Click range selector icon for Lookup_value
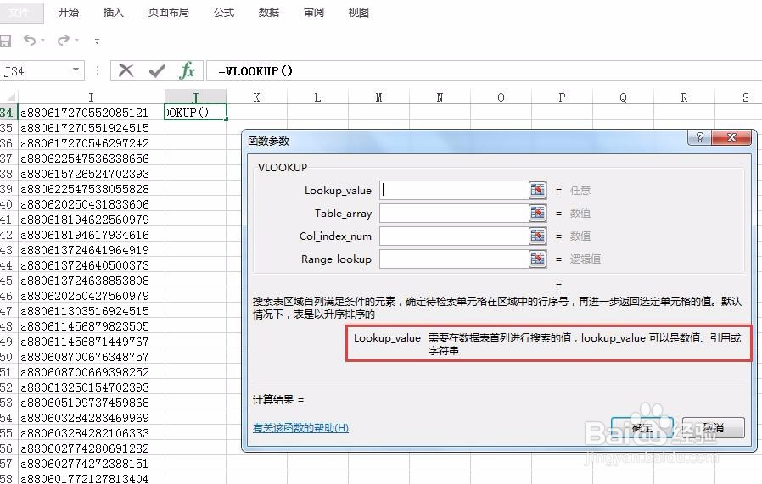Viewport: 762px width, 484px height. [537, 190]
